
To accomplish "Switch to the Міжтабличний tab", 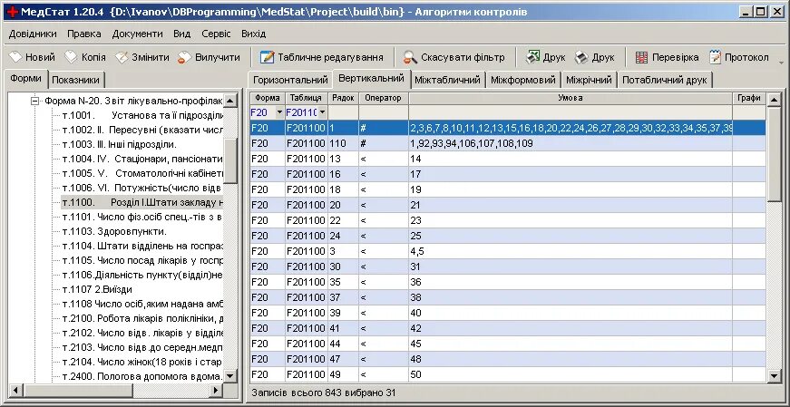I will (448, 80).
